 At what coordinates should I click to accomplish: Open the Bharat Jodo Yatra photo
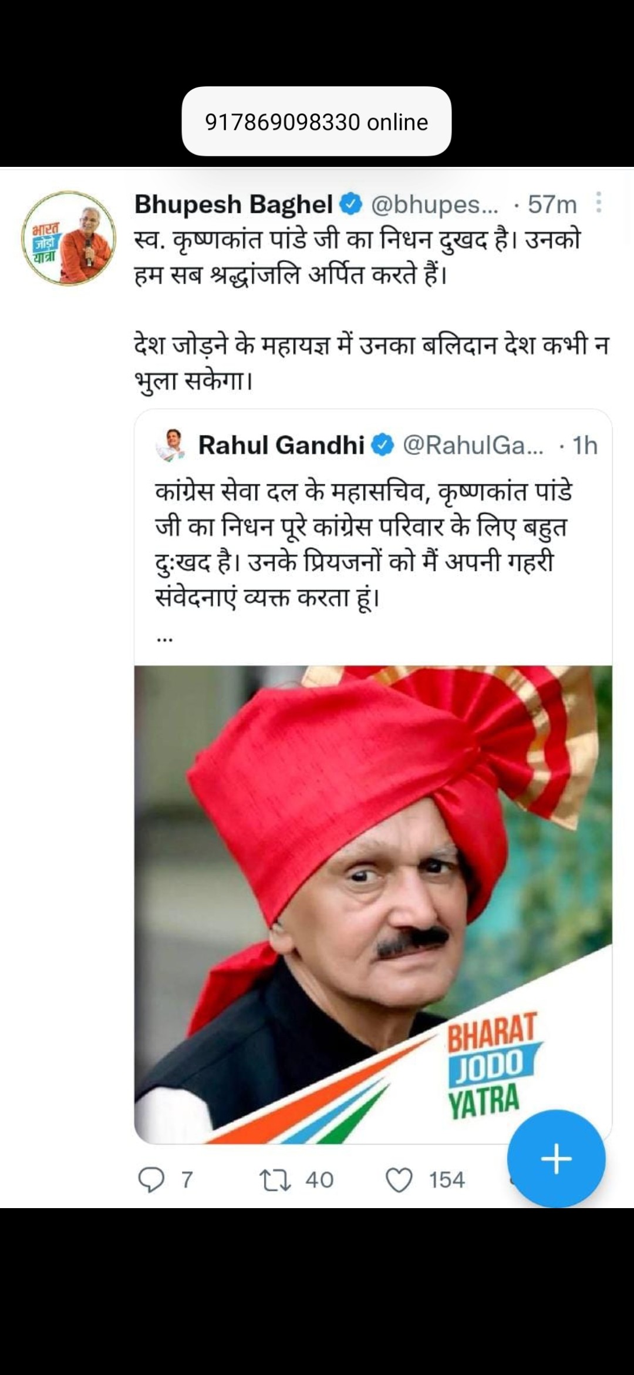373,904
